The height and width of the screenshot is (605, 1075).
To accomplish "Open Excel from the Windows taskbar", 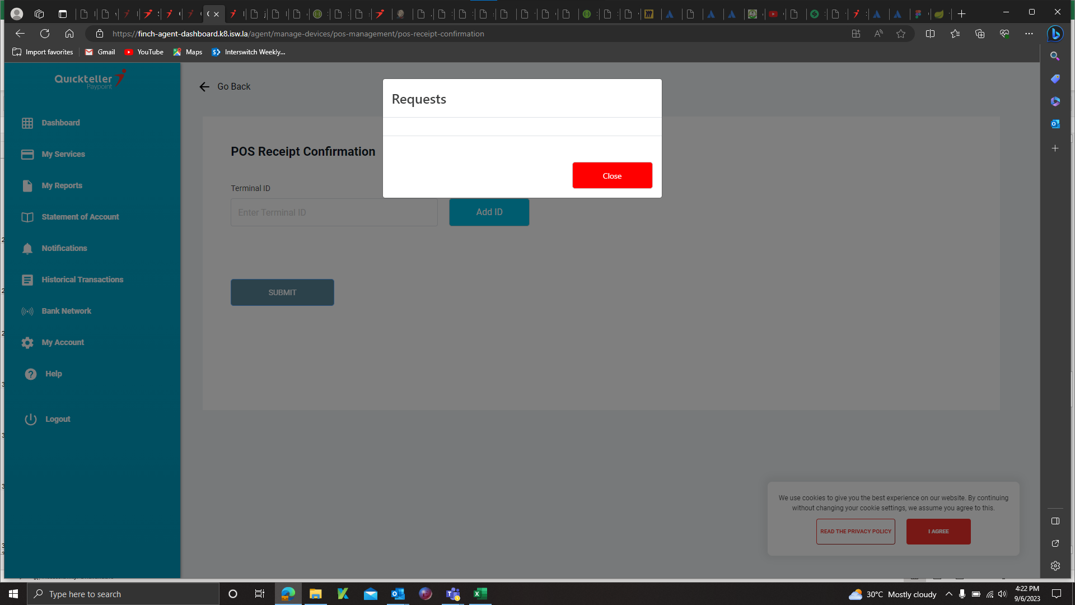I will [480, 594].
